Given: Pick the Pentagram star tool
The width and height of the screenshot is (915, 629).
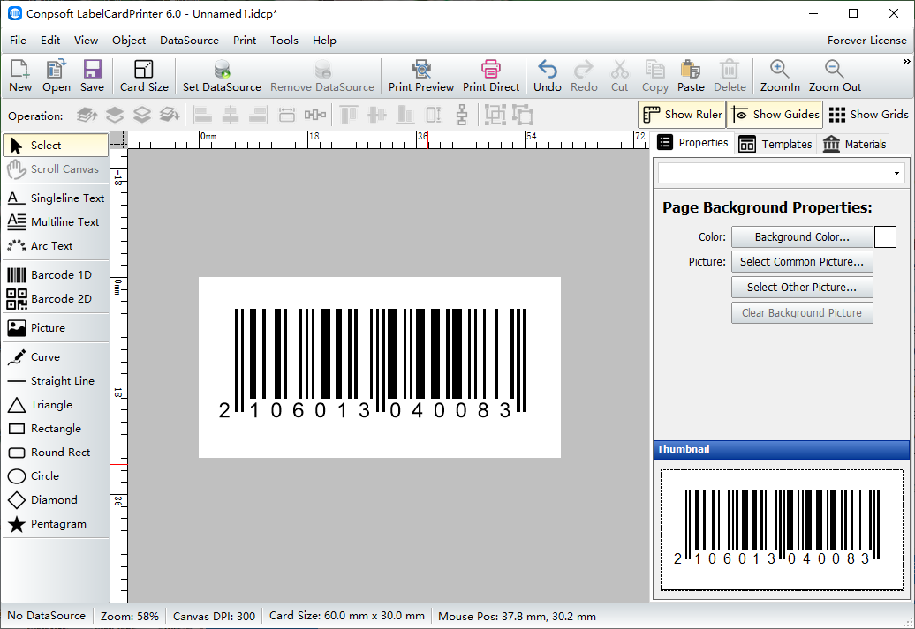Looking at the screenshot, I should coord(56,524).
